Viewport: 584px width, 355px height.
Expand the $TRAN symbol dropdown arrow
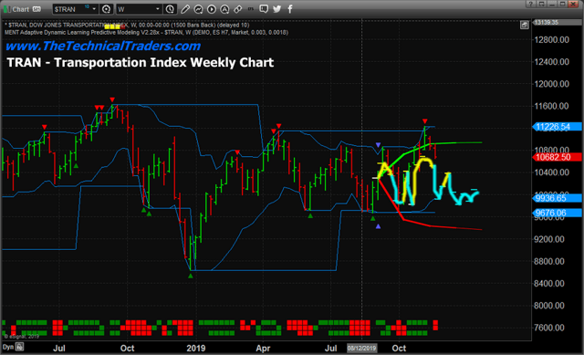[94, 9]
